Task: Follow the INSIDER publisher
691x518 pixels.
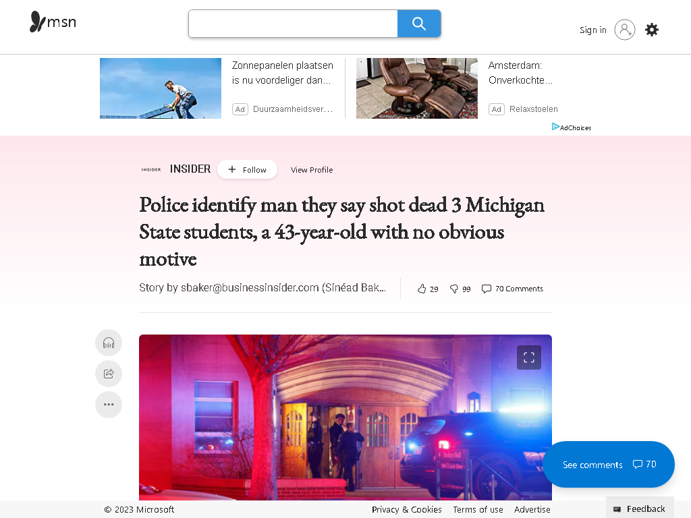Action: tap(247, 169)
